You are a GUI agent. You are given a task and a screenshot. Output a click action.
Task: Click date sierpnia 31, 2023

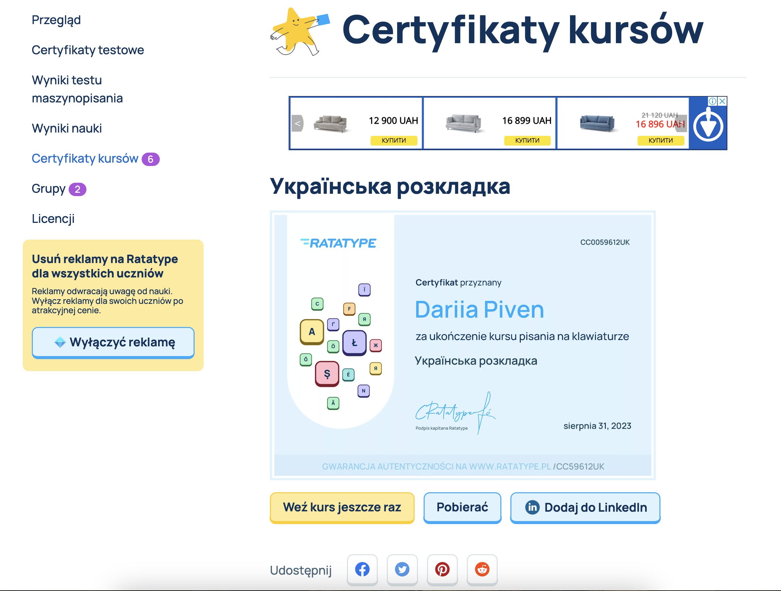tap(597, 426)
